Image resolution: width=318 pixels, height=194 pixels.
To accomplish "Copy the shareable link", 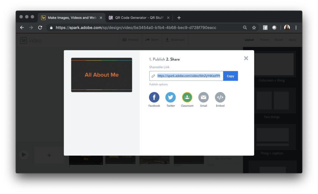I will tap(230, 76).
